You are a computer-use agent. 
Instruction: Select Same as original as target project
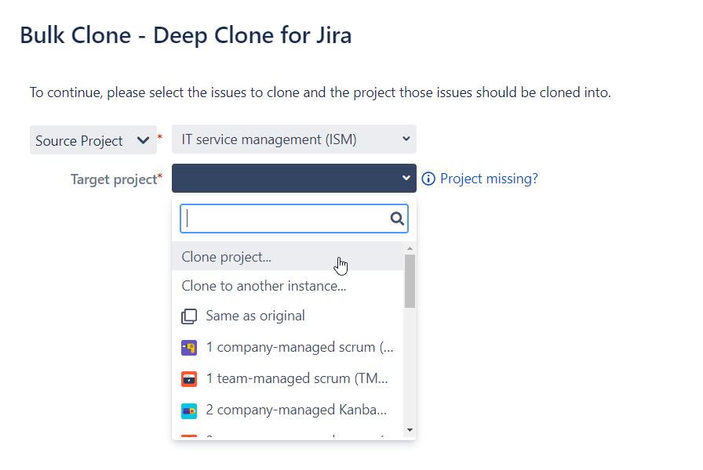coord(255,316)
